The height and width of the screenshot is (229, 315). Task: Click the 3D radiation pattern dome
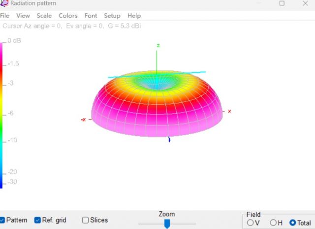(157, 104)
